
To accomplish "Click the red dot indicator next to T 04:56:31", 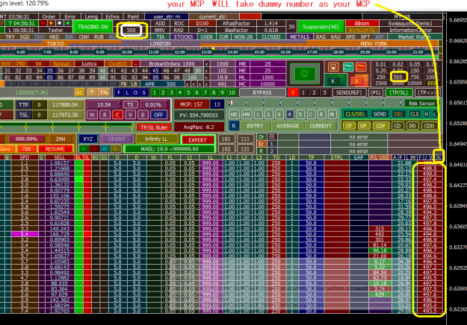I will [x=43, y=23].
